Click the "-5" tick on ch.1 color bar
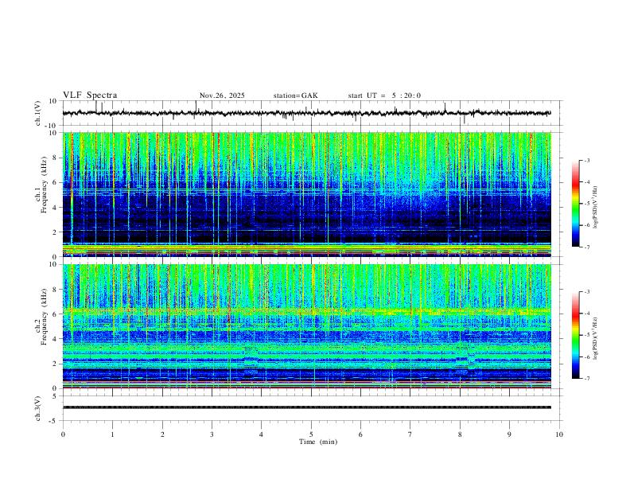 click(586, 204)
